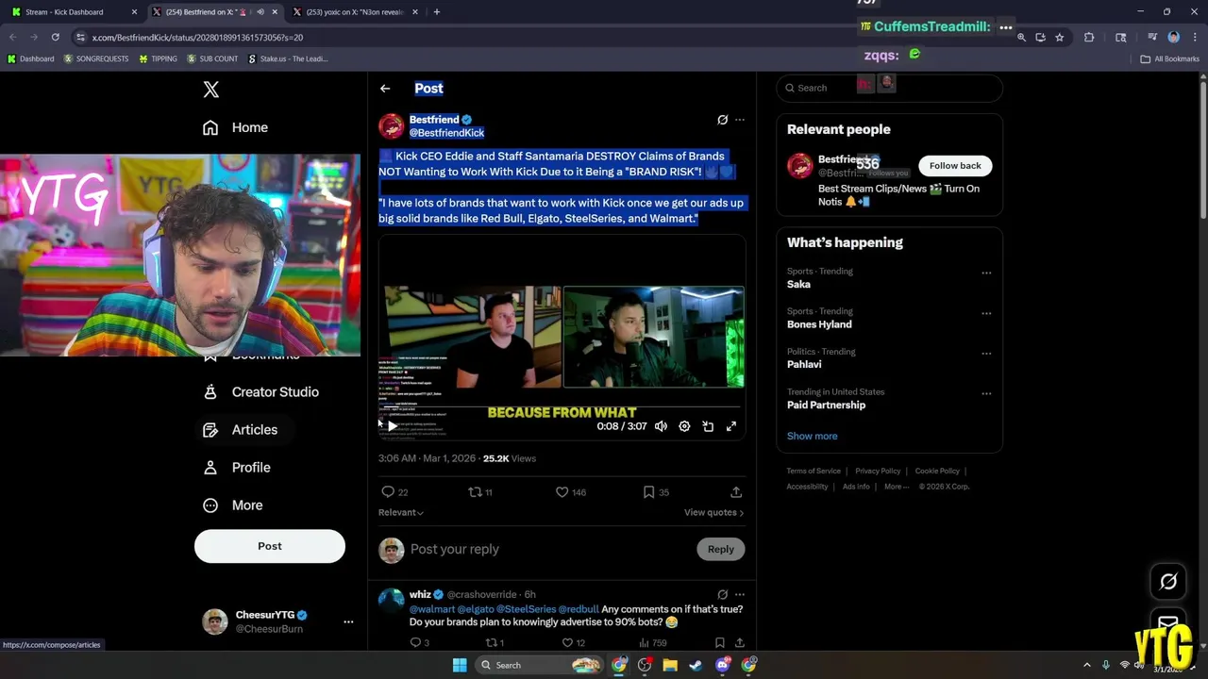The width and height of the screenshot is (1208, 679).
Task: Open Terms of Service footer link
Action: point(814,472)
